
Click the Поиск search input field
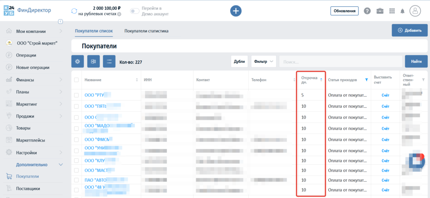click(x=340, y=62)
